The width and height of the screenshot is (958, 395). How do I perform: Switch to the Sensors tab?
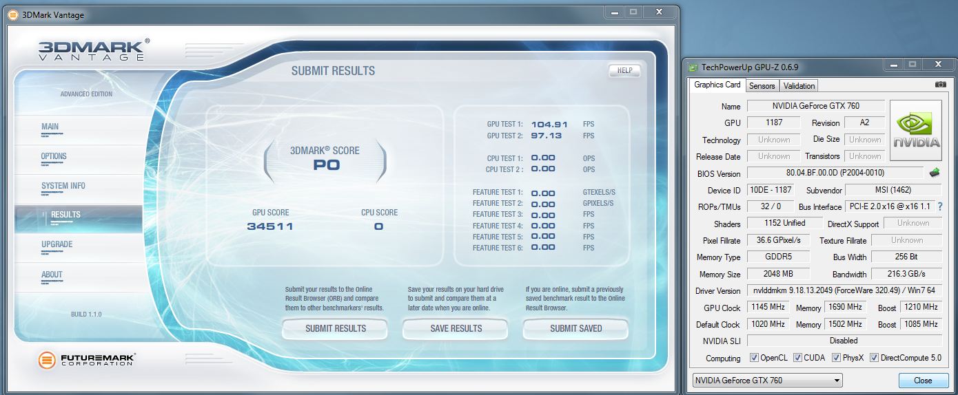click(x=762, y=86)
